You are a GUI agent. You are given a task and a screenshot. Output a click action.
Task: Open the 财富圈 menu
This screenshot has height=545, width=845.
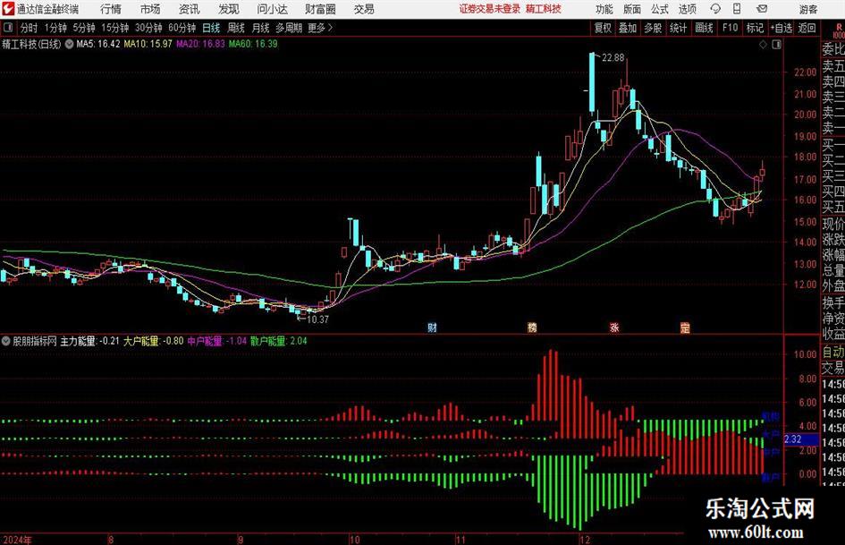click(x=321, y=9)
